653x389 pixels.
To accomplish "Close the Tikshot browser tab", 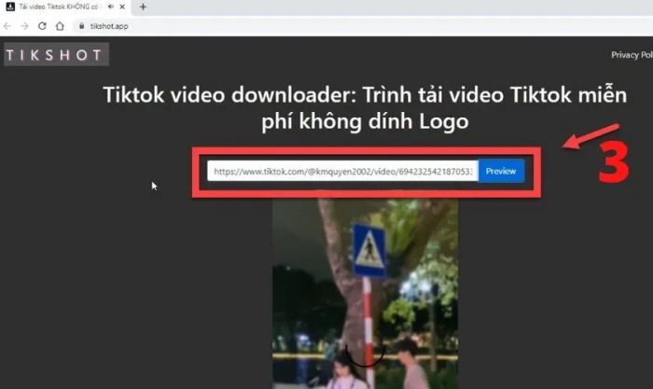I will point(122,7).
